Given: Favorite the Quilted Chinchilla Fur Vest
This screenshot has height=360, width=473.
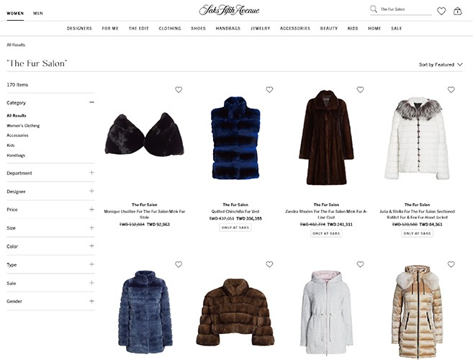Looking at the screenshot, I should coord(269,89).
